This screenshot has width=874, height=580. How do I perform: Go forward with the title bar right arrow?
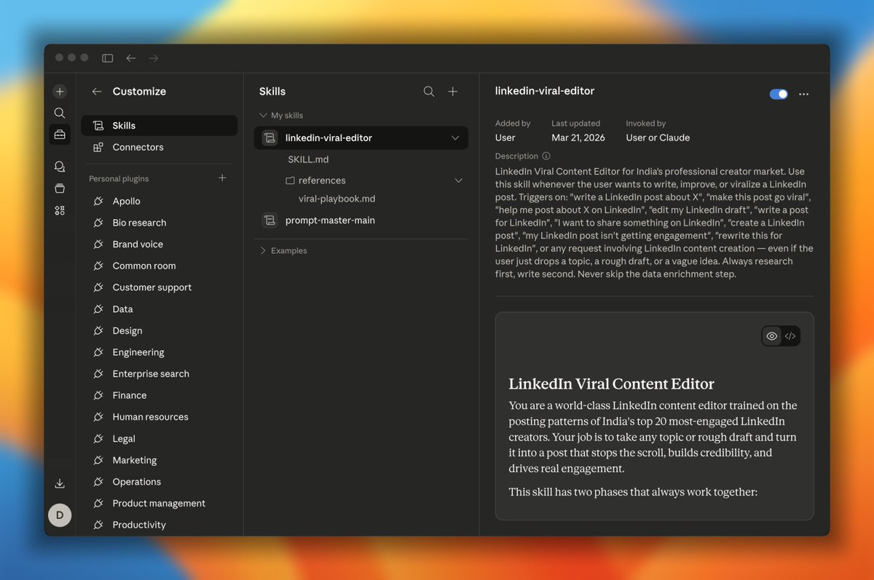click(153, 58)
